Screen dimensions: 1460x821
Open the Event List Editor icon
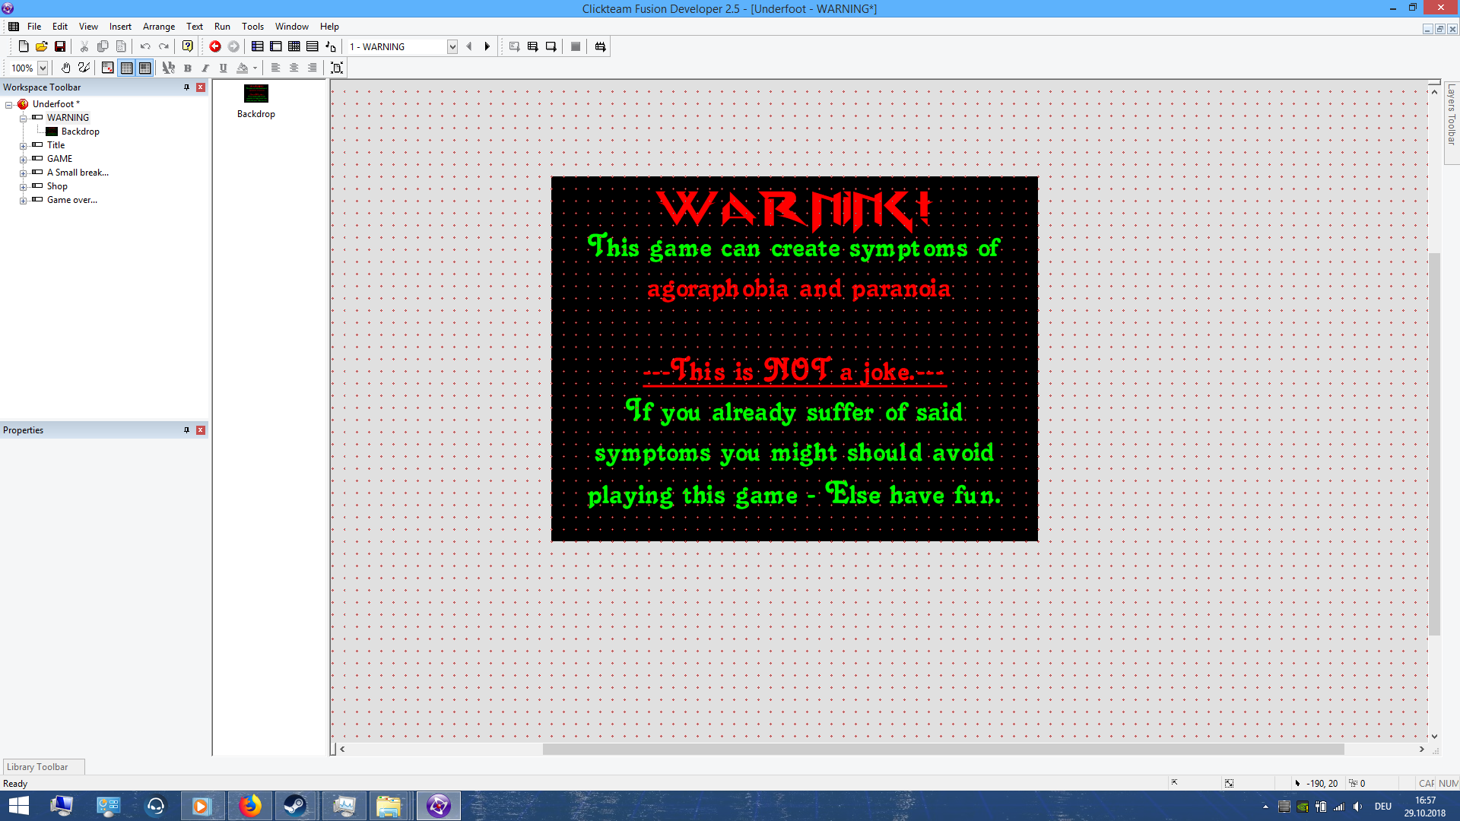pyautogui.click(x=313, y=47)
